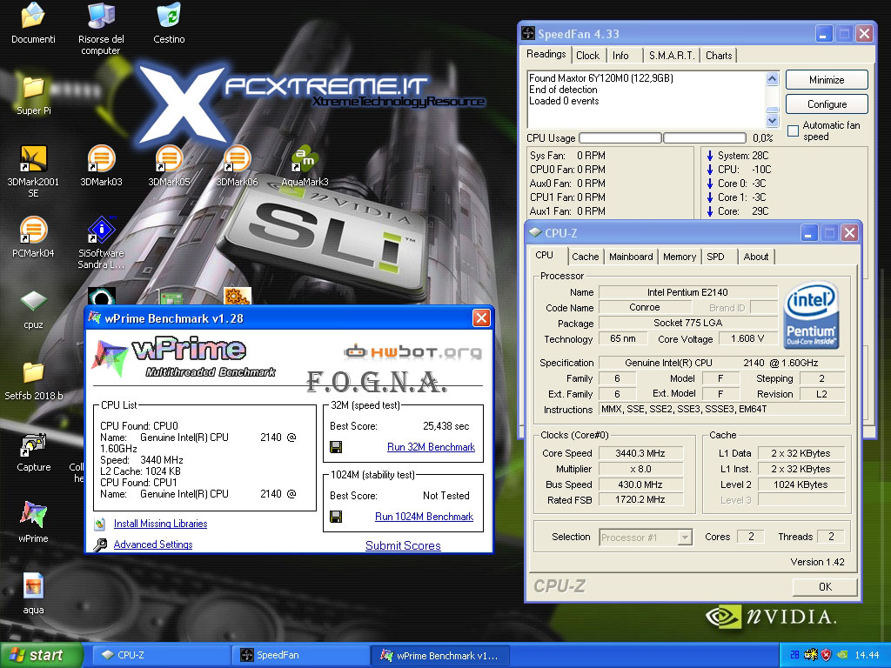Viewport: 891px width, 668px height.
Task: Click SpeedFan Minimize button
Action: tap(827, 80)
